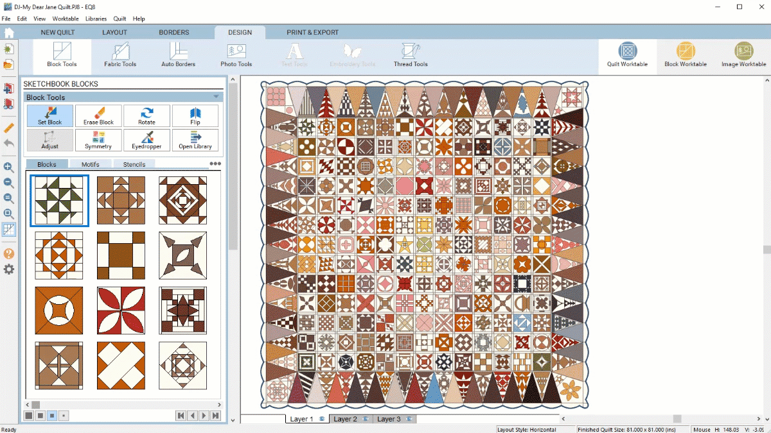Viewport: 771px width, 433px height.
Task: Open the three-dot sketchbook options menu
Action: point(215,164)
